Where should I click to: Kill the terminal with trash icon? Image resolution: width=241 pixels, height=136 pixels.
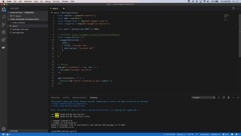pos(229,97)
